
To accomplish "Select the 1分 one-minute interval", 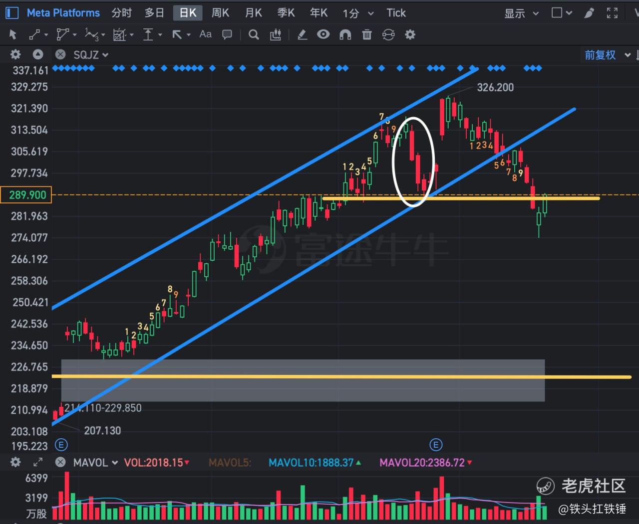I will click(x=351, y=13).
